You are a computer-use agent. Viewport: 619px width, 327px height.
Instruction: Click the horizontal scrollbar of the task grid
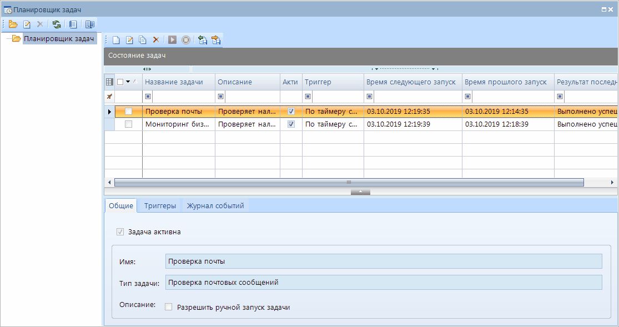coord(349,182)
